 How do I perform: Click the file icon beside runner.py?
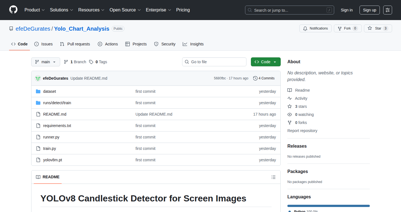pyautogui.click(x=38, y=137)
